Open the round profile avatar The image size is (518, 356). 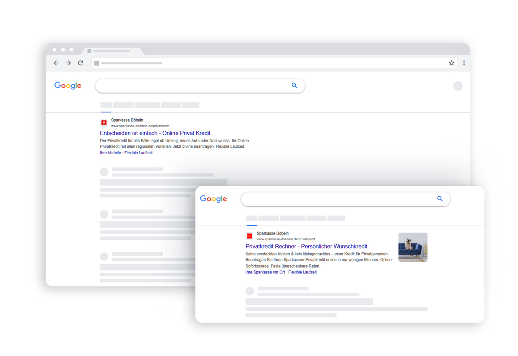(458, 86)
